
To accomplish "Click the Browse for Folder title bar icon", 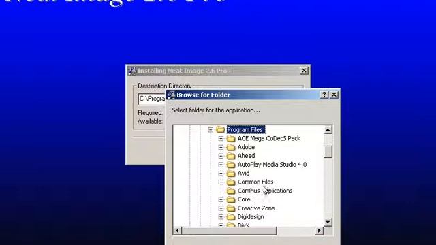I will [x=171, y=95].
